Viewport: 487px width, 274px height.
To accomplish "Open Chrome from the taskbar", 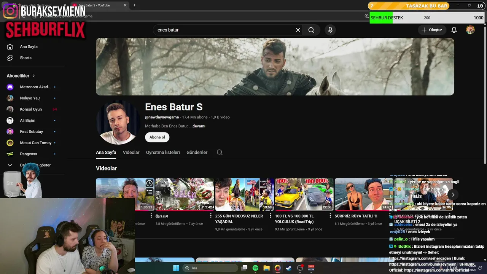I will (277, 268).
